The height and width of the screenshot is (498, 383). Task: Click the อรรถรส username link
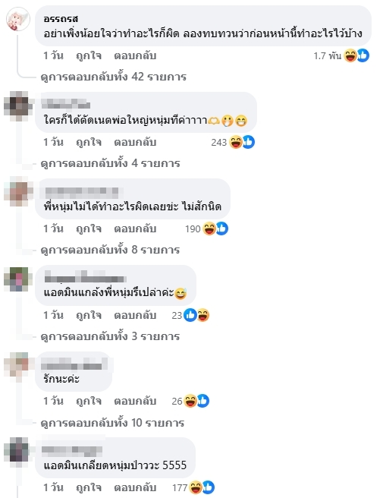pos(61,19)
